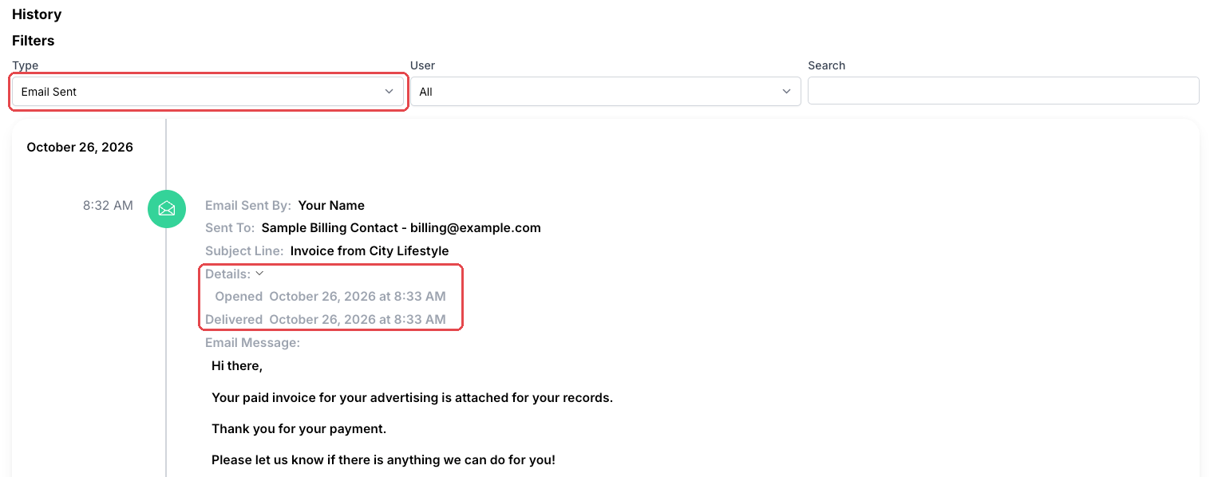The image size is (1210, 477).
Task: Click the 'Subject Line:' label
Action: (x=244, y=250)
